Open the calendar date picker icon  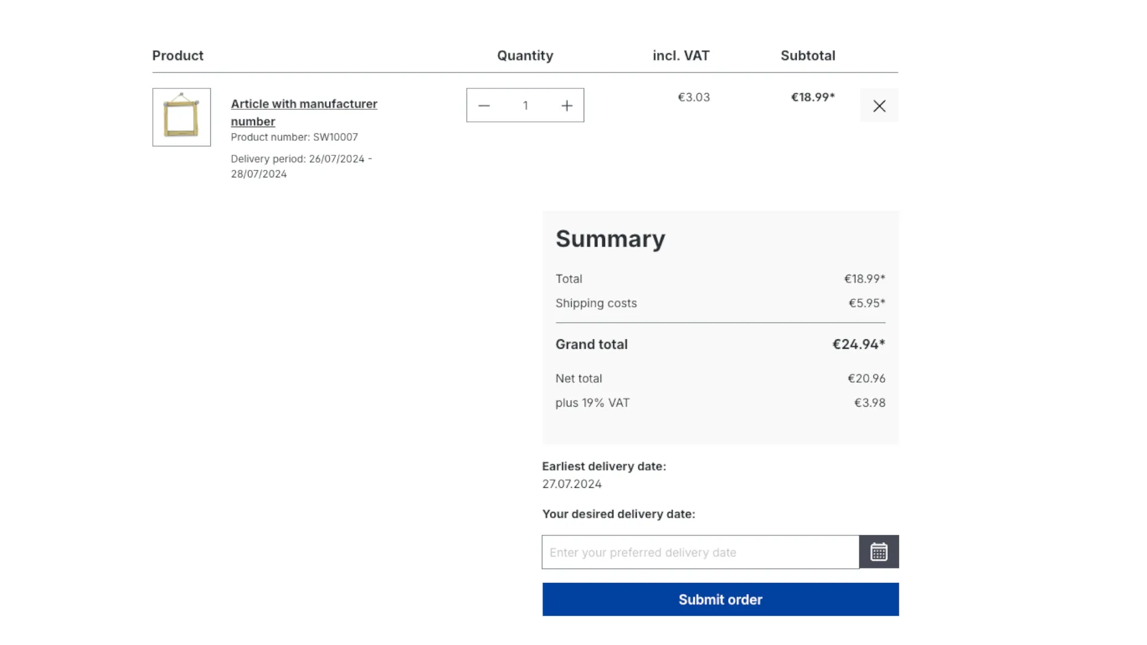point(879,552)
